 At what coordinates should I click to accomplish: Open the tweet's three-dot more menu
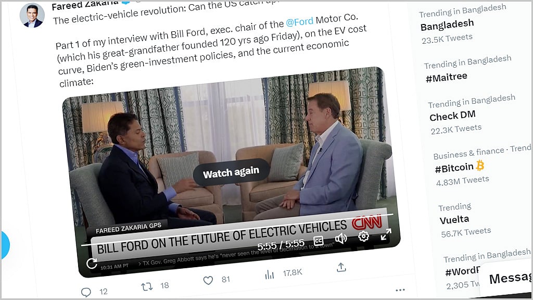400,290
